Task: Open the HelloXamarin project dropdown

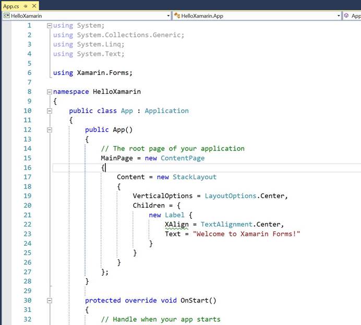Action: coord(169,16)
